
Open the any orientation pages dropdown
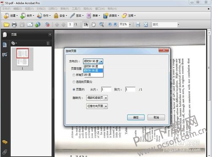point(97,106)
